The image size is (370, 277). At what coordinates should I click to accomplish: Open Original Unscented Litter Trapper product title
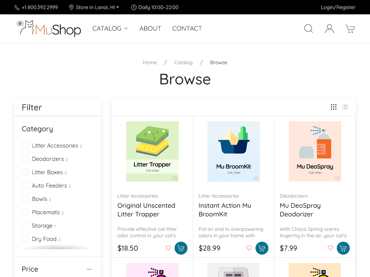[x=146, y=210]
